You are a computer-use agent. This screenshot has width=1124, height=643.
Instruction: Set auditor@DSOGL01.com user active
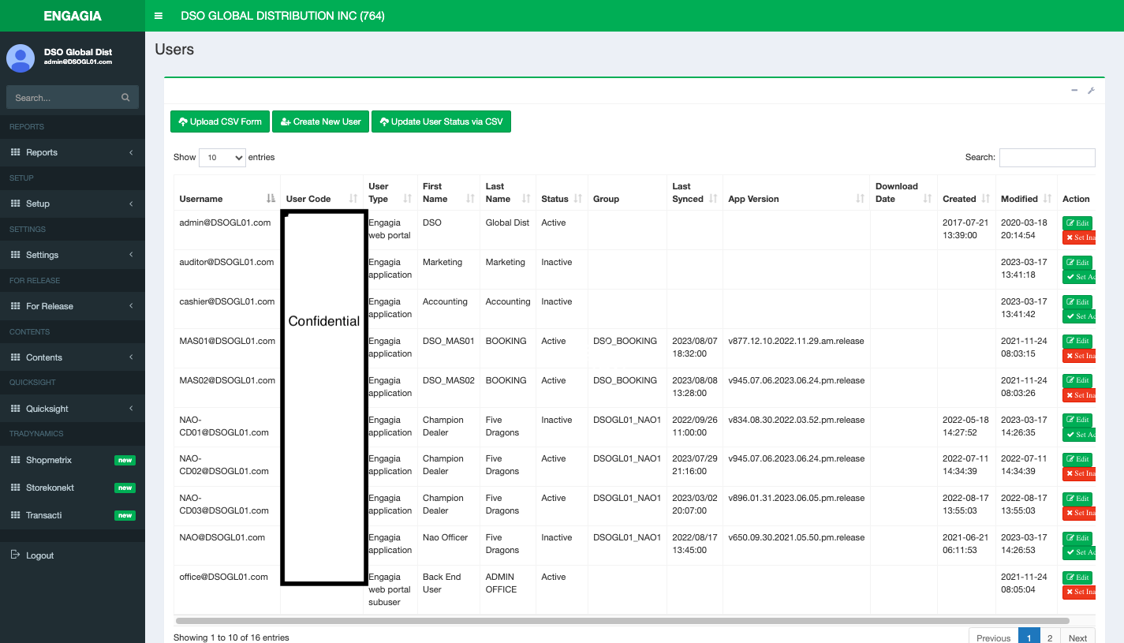(x=1079, y=277)
